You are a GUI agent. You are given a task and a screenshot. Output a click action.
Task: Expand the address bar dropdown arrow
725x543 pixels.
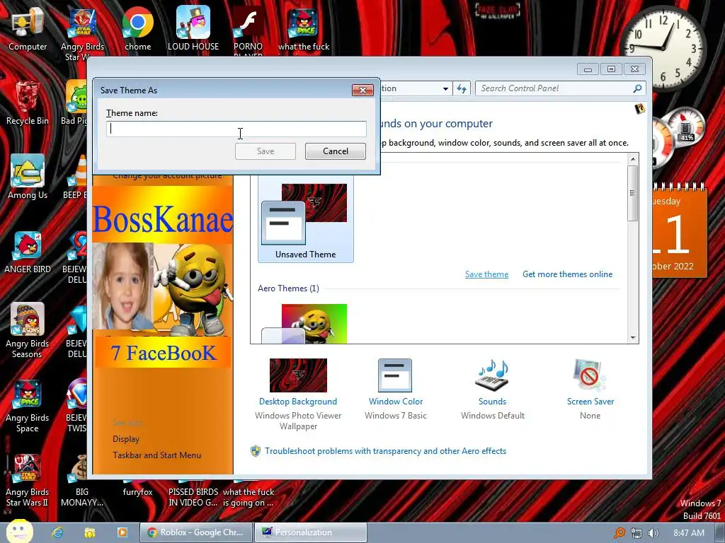(x=445, y=88)
